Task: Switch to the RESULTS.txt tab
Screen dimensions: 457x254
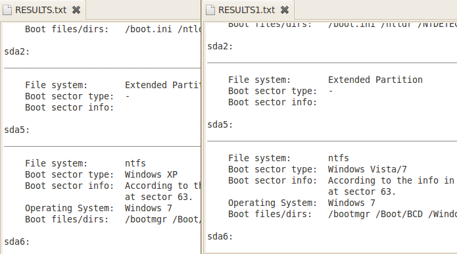Action: click(x=41, y=10)
